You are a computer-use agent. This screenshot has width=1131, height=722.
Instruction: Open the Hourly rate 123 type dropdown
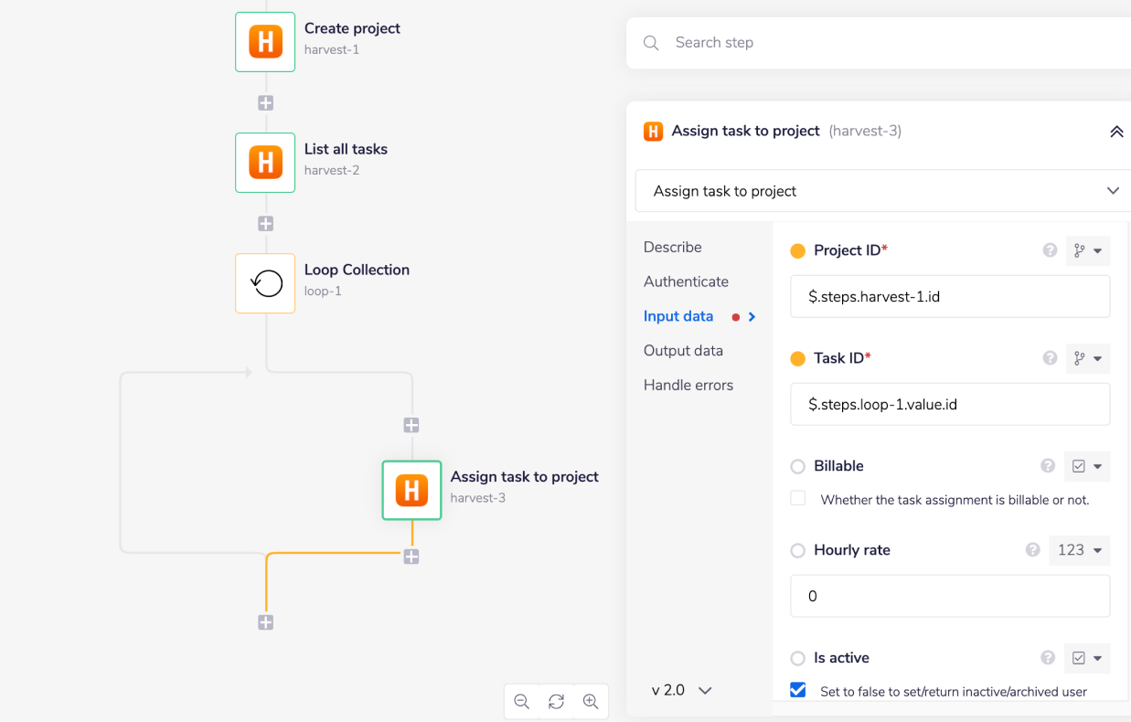pyautogui.click(x=1079, y=550)
